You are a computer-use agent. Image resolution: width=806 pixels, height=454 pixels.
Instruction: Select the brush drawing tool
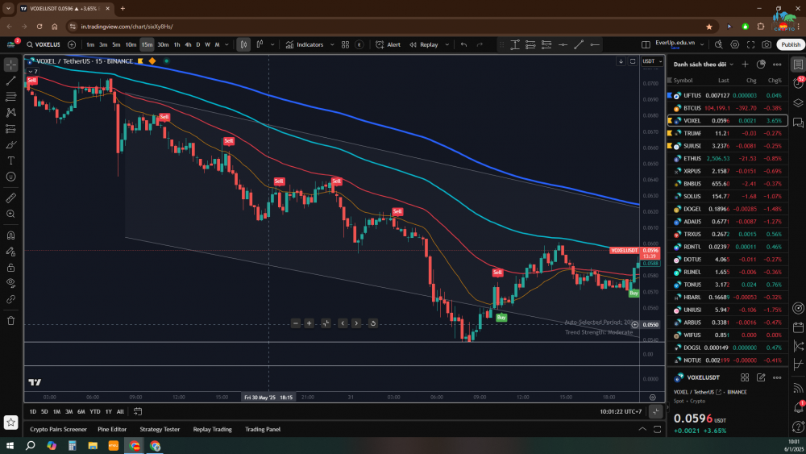[x=10, y=145]
